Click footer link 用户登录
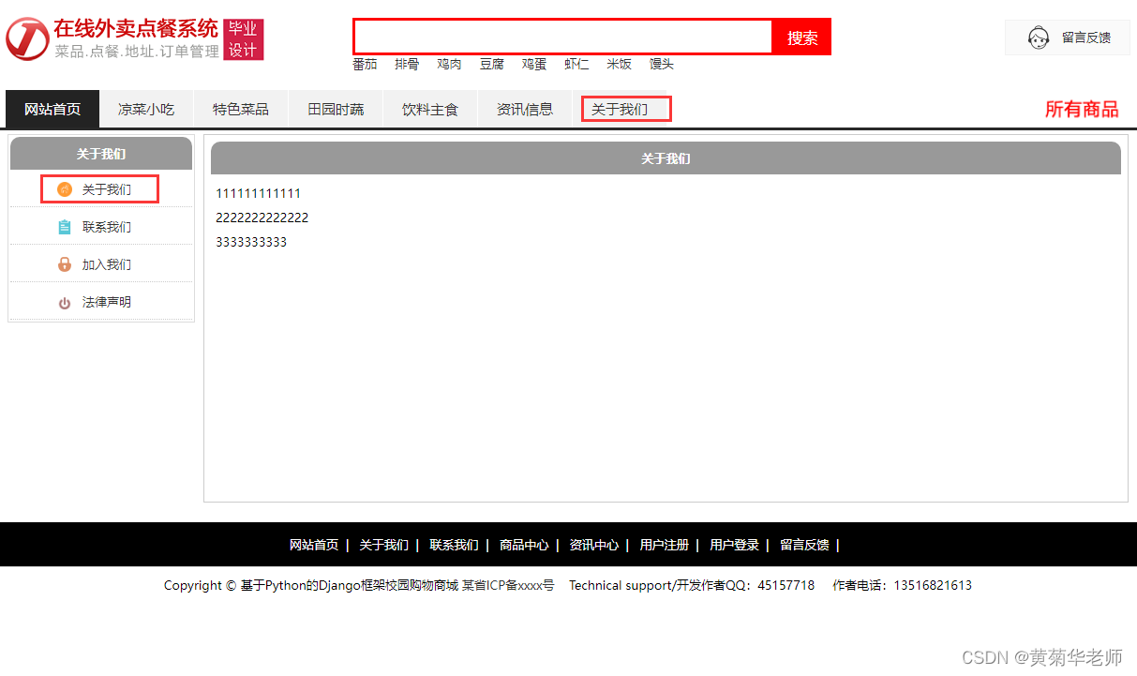Screen dimensions: 1137x676 pyautogui.click(x=735, y=545)
